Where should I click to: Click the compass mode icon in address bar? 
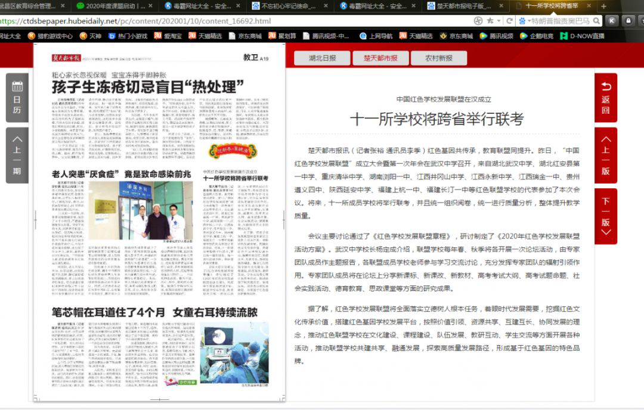click(x=478, y=20)
